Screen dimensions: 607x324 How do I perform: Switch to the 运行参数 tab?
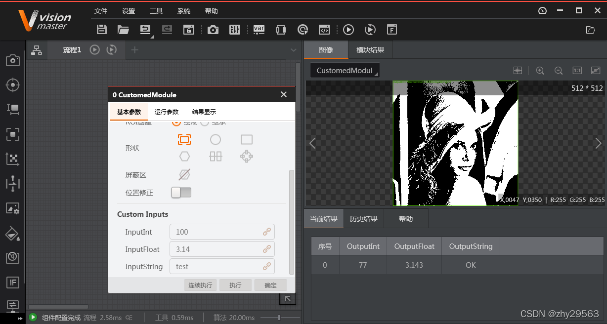167,112
